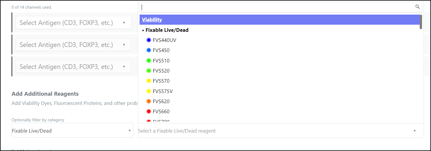Select the partially visible FVS700 option
Viewport: 431px width, 151px height.
pos(279,121)
